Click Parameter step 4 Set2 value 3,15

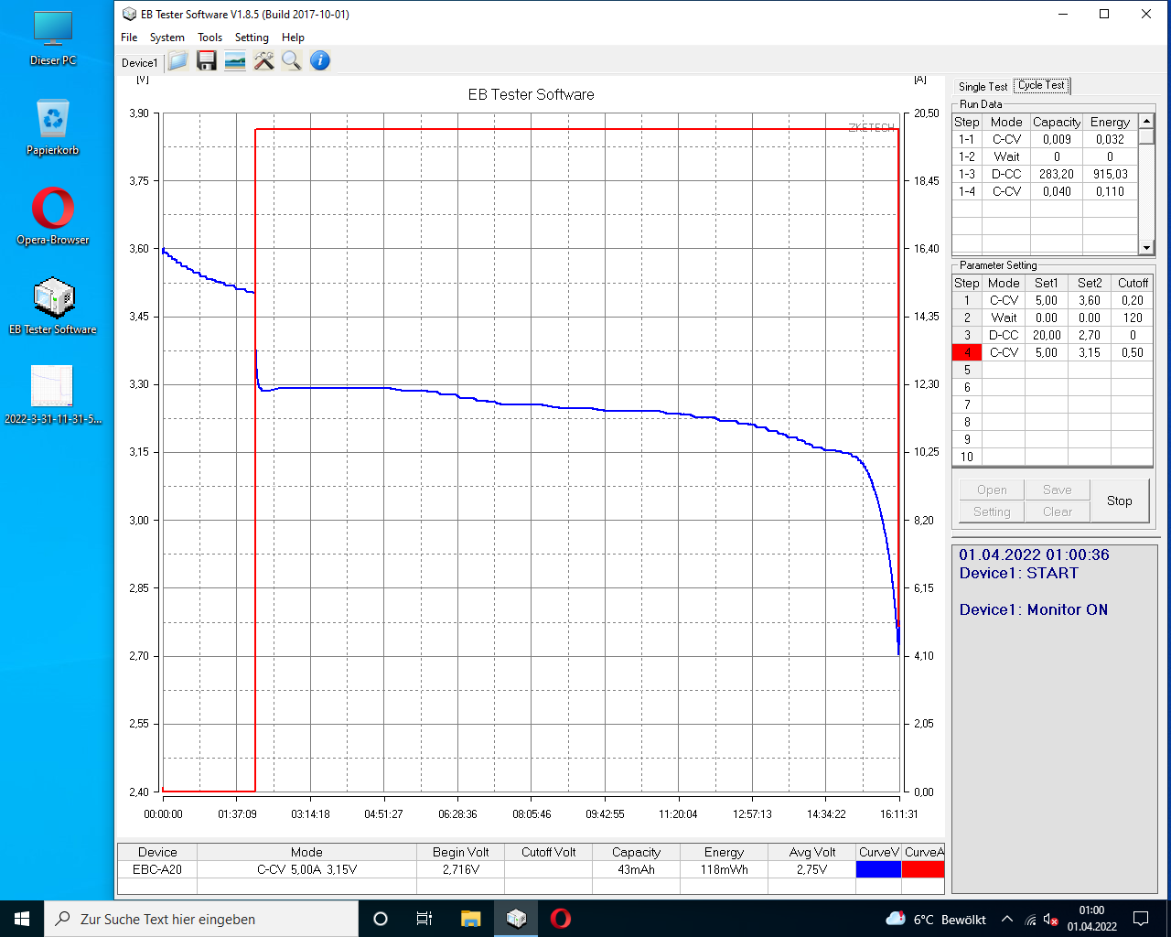pyautogui.click(x=1090, y=352)
